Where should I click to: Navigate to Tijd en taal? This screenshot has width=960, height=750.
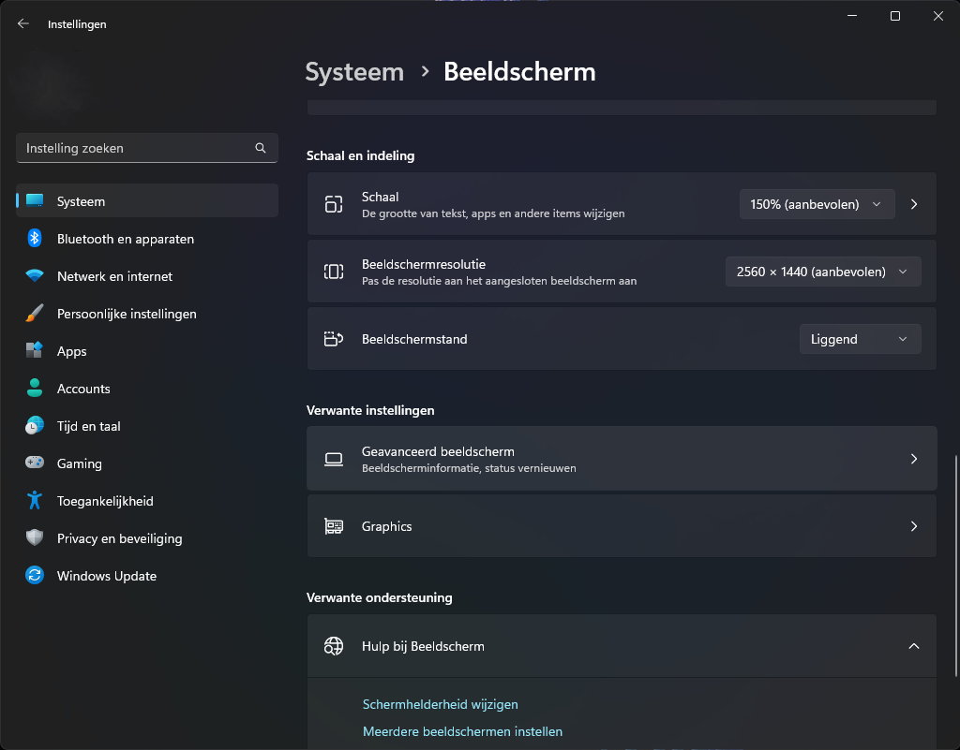[x=147, y=425]
